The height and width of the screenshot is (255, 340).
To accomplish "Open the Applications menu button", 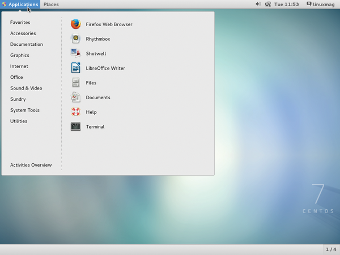I will coord(20,5).
